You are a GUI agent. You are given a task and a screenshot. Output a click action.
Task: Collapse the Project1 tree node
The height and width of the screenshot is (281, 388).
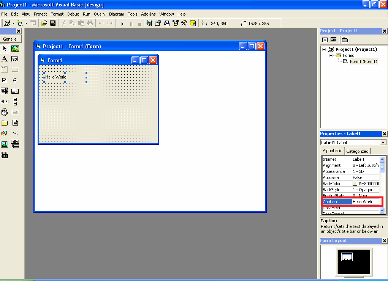(324, 49)
